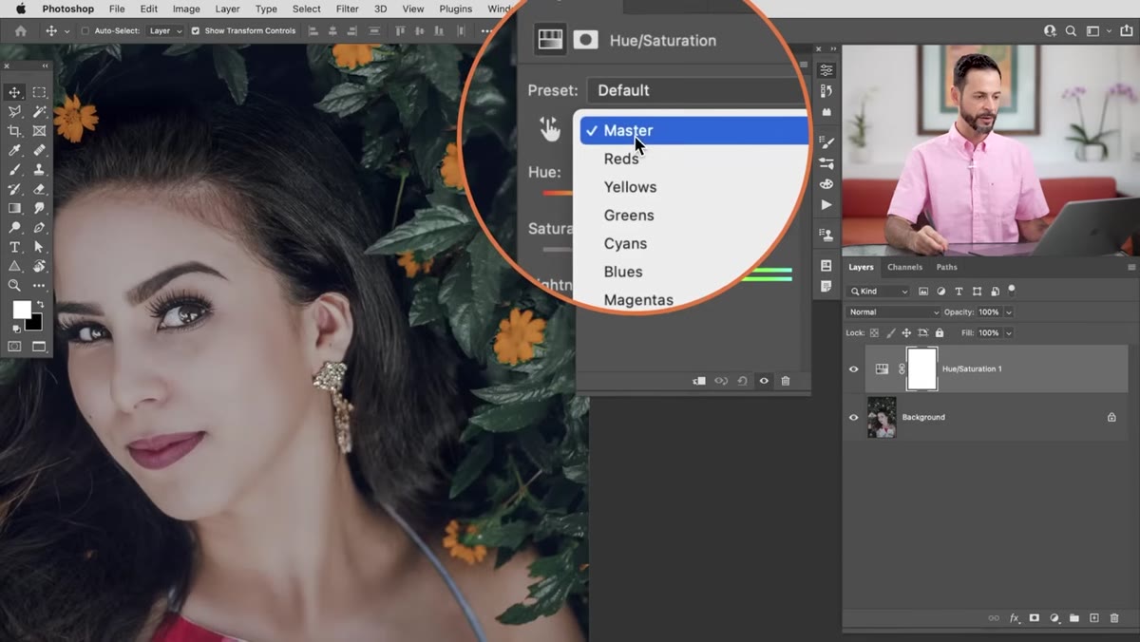Switch to the Paths tab

[x=946, y=267]
